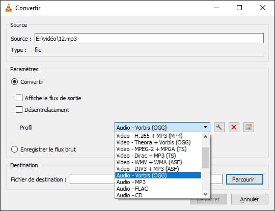Click the VLC cone icon in title bar
The width and height of the screenshot is (275, 211).
click(x=9, y=8)
